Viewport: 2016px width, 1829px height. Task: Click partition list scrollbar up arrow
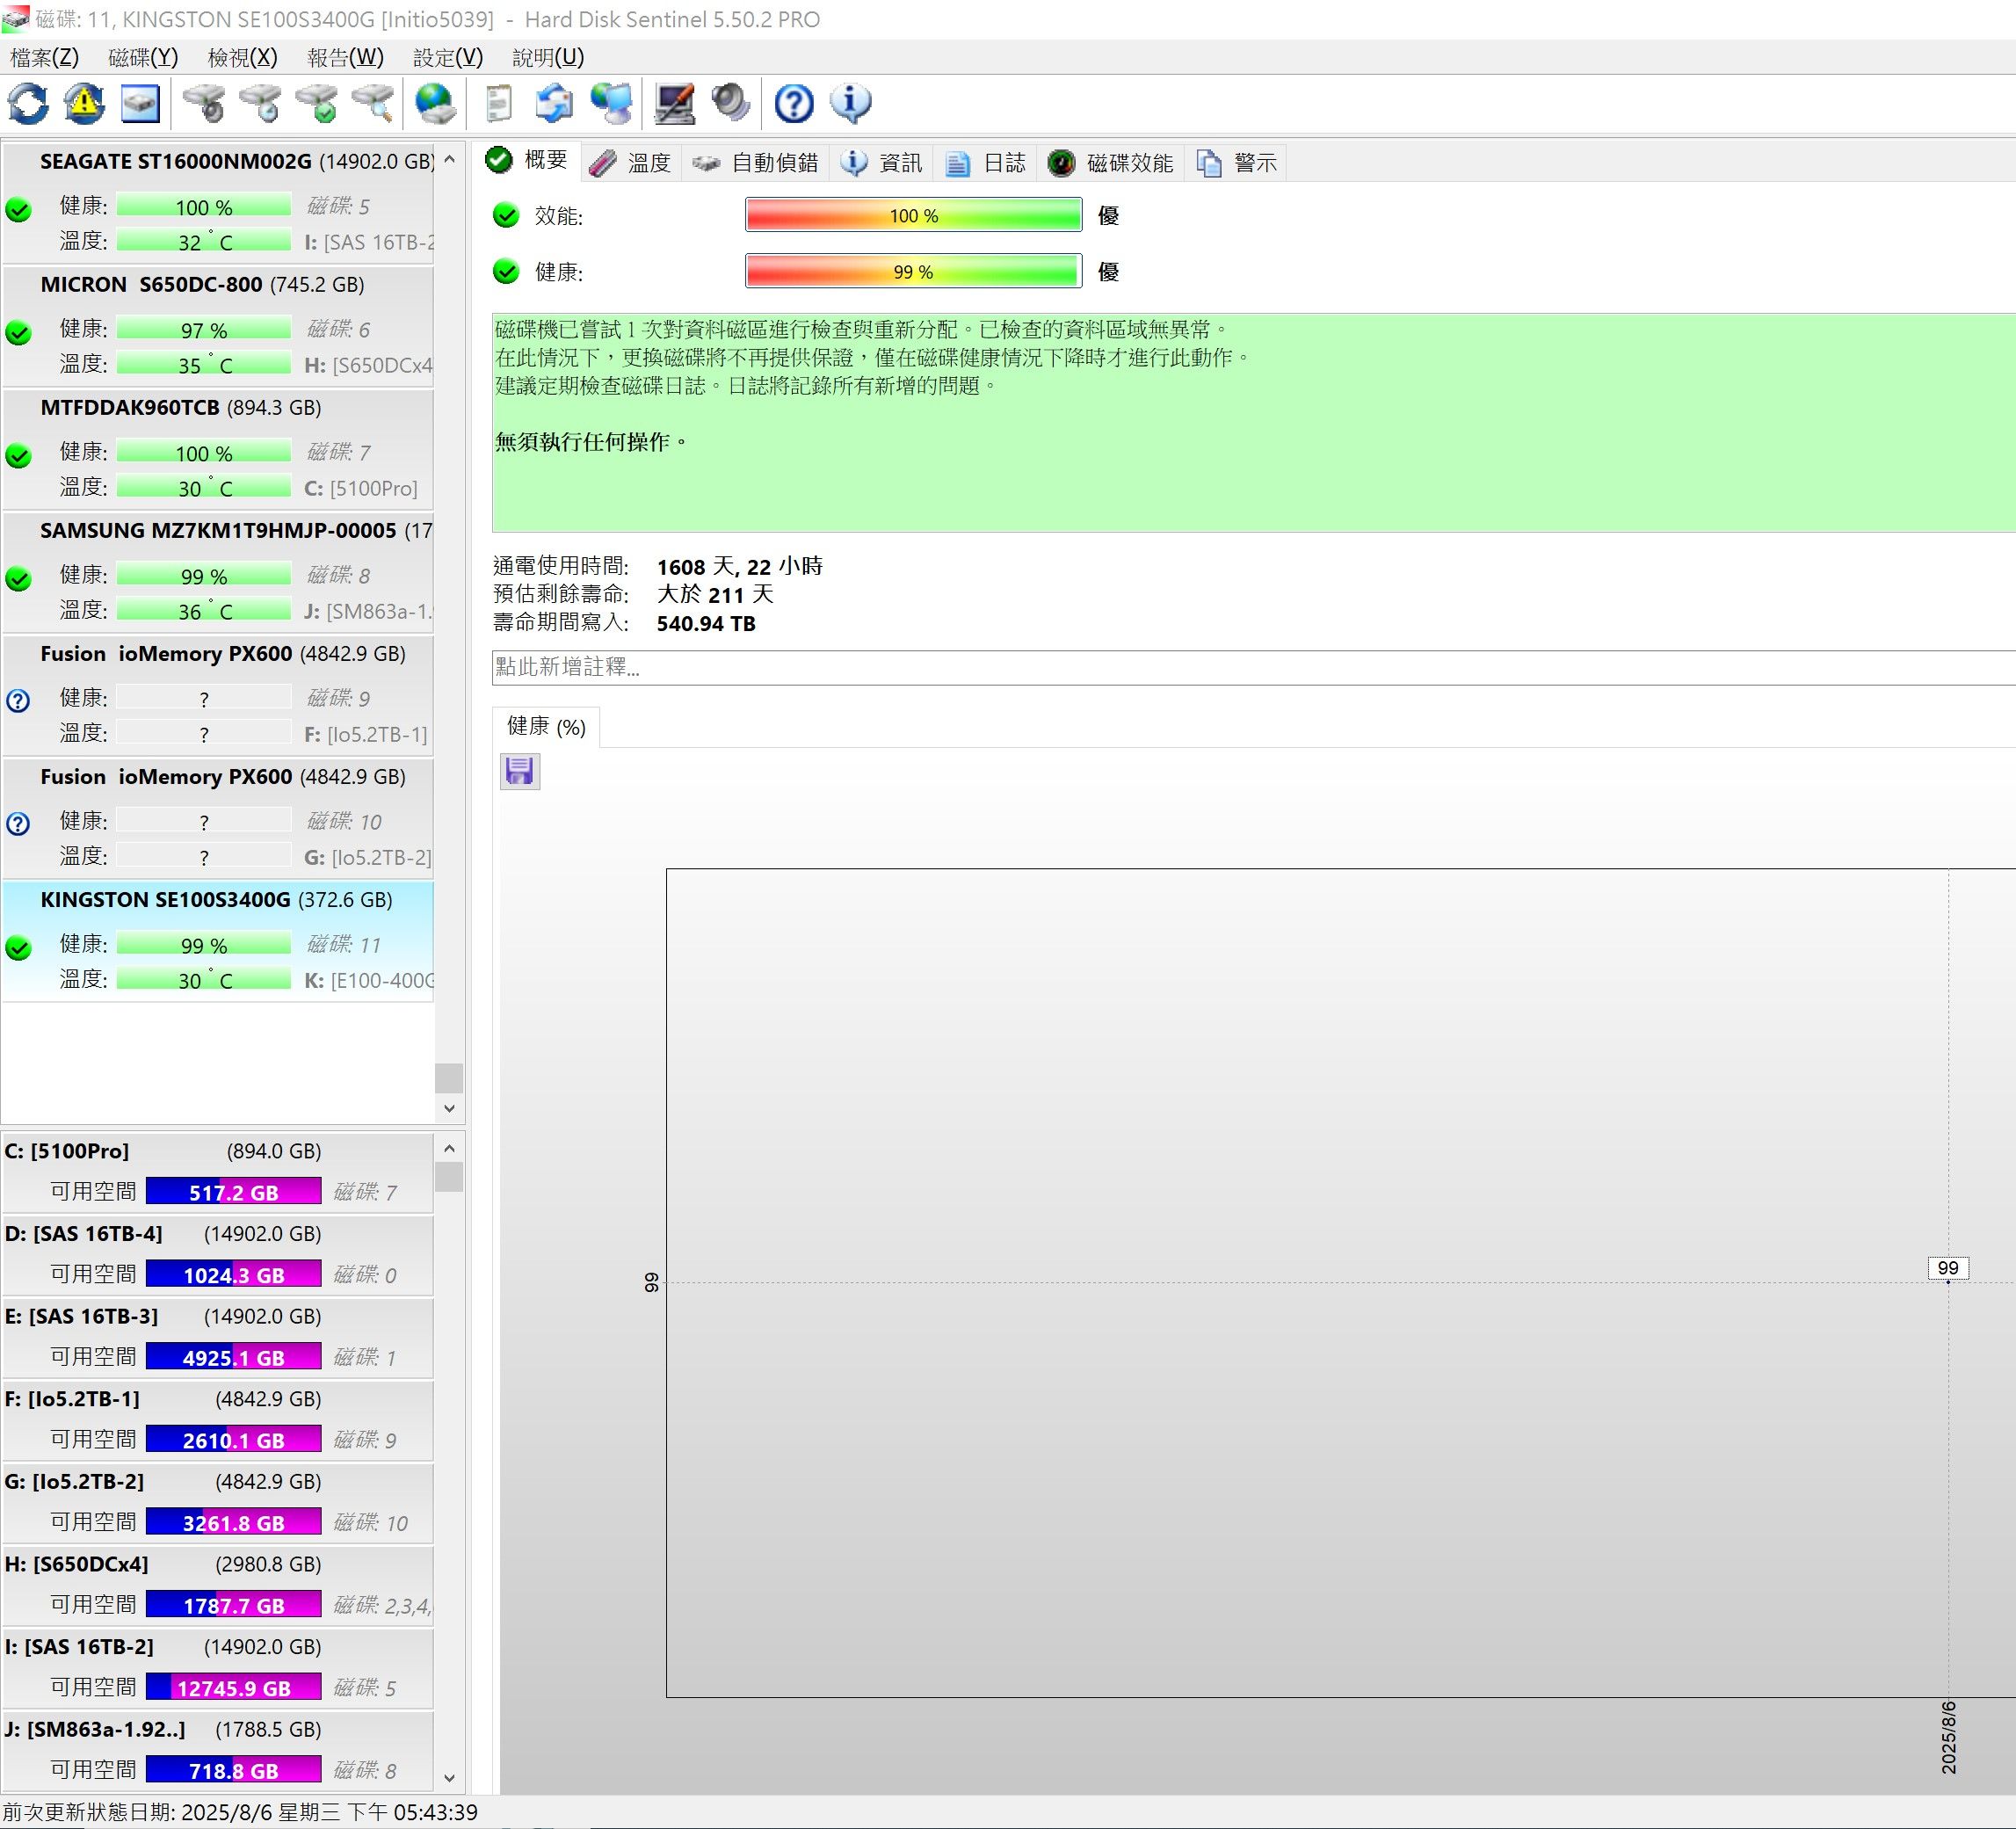pos(449,1148)
